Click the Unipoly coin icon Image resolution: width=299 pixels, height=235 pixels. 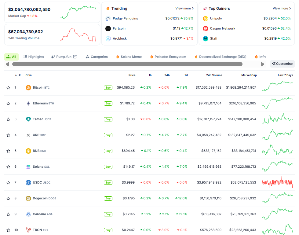tap(206, 19)
